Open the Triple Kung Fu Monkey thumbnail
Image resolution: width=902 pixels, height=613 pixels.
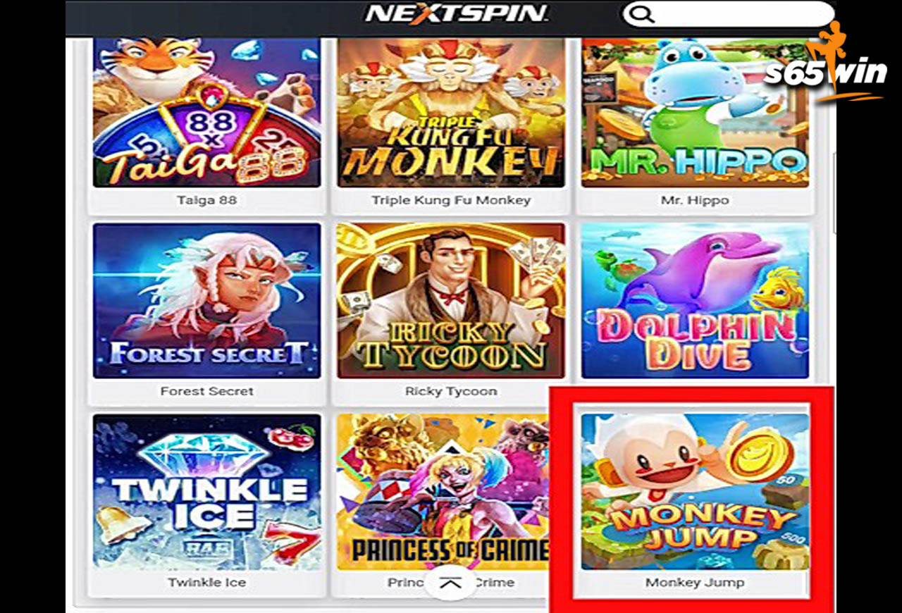point(451,112)
